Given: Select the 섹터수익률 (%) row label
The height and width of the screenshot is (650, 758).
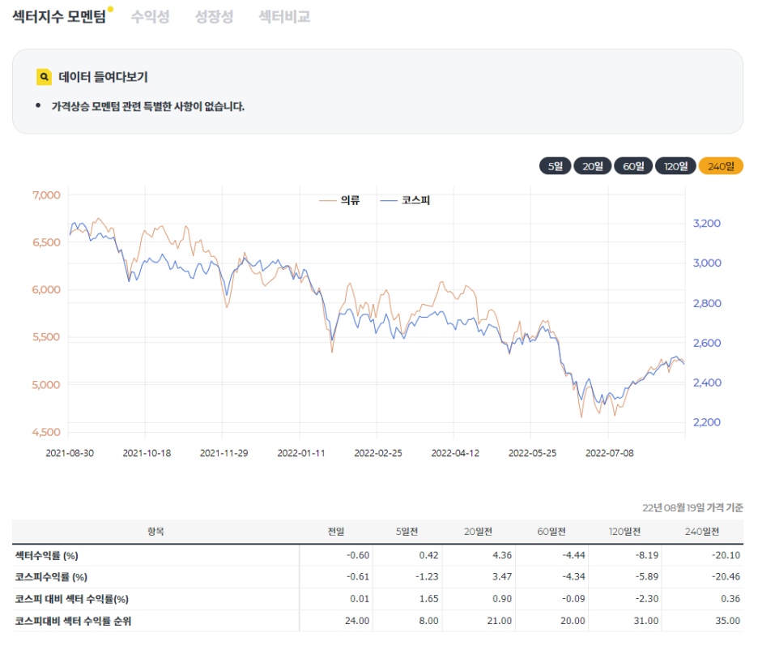Looking at the screenshot, I should (x=46, y=556).
